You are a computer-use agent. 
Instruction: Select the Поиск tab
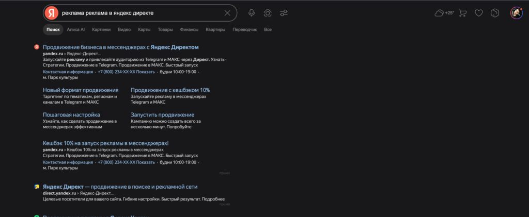(53, 29)
